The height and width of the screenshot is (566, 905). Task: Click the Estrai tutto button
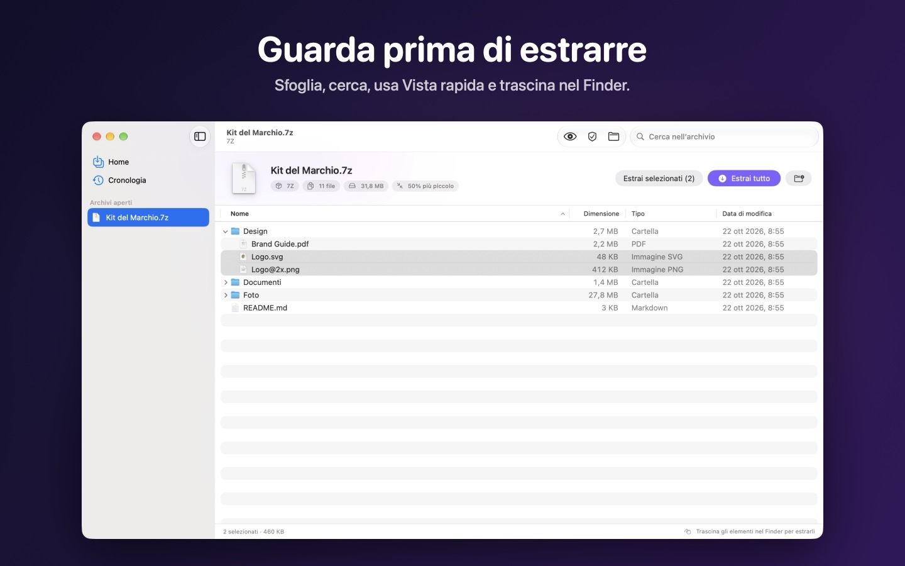(x=744, y=179)
